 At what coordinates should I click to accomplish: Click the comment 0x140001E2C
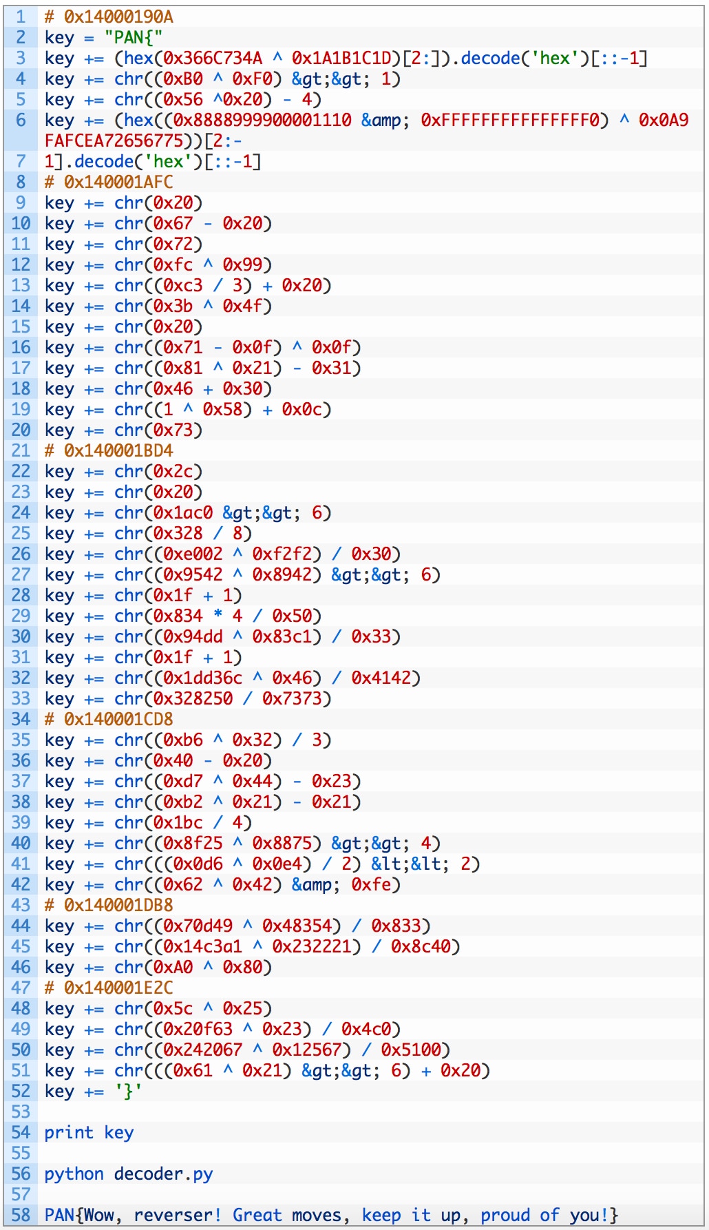coord(109,988)
